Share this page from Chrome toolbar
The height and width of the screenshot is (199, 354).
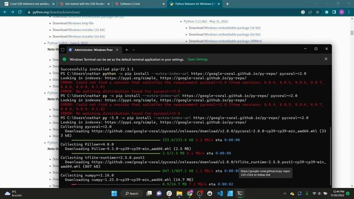(310, 12)
